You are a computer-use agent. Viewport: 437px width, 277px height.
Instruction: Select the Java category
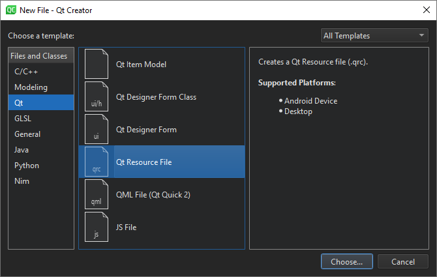[x=22, y=150]
